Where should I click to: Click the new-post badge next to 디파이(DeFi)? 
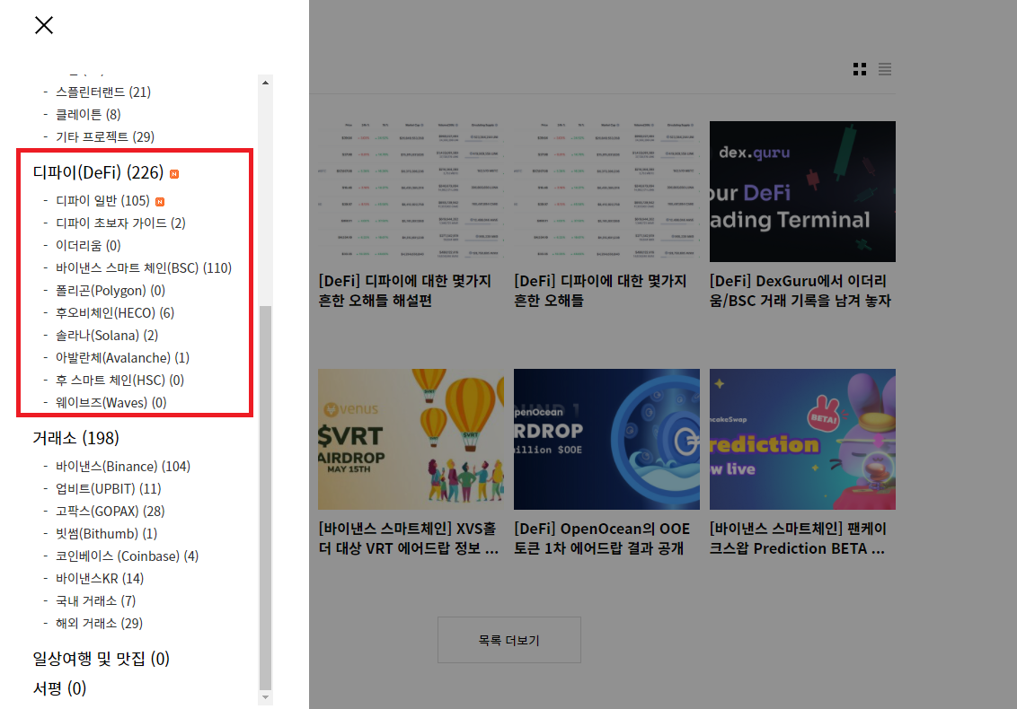(173, 174)
